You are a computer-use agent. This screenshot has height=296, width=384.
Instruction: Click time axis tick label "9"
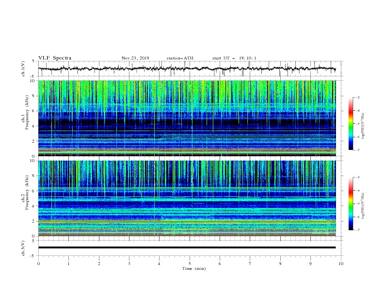(310, 264)
